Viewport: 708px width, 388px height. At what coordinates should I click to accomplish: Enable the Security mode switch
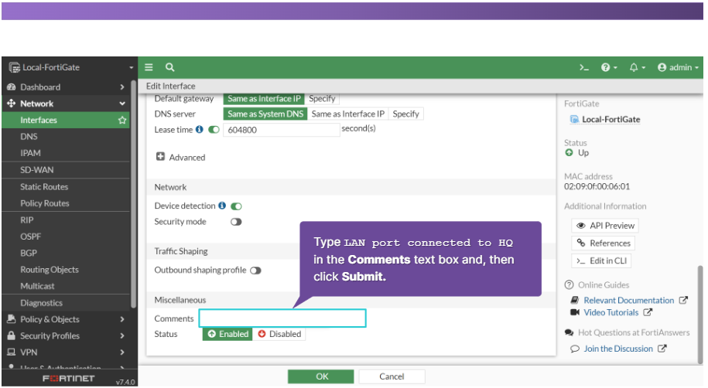(x=236, y=222)
